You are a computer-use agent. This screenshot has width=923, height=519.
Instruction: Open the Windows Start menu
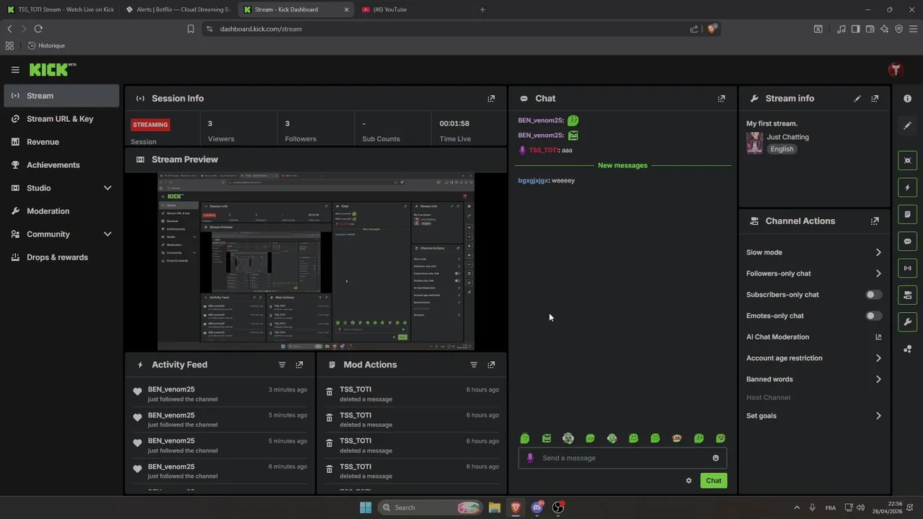(x=366, y=507)
